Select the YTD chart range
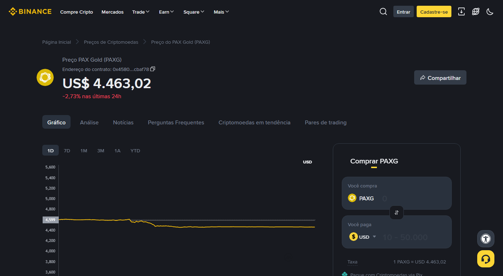Image resolution: width=503 pixels, height=276 pixels. pos(135,151)
